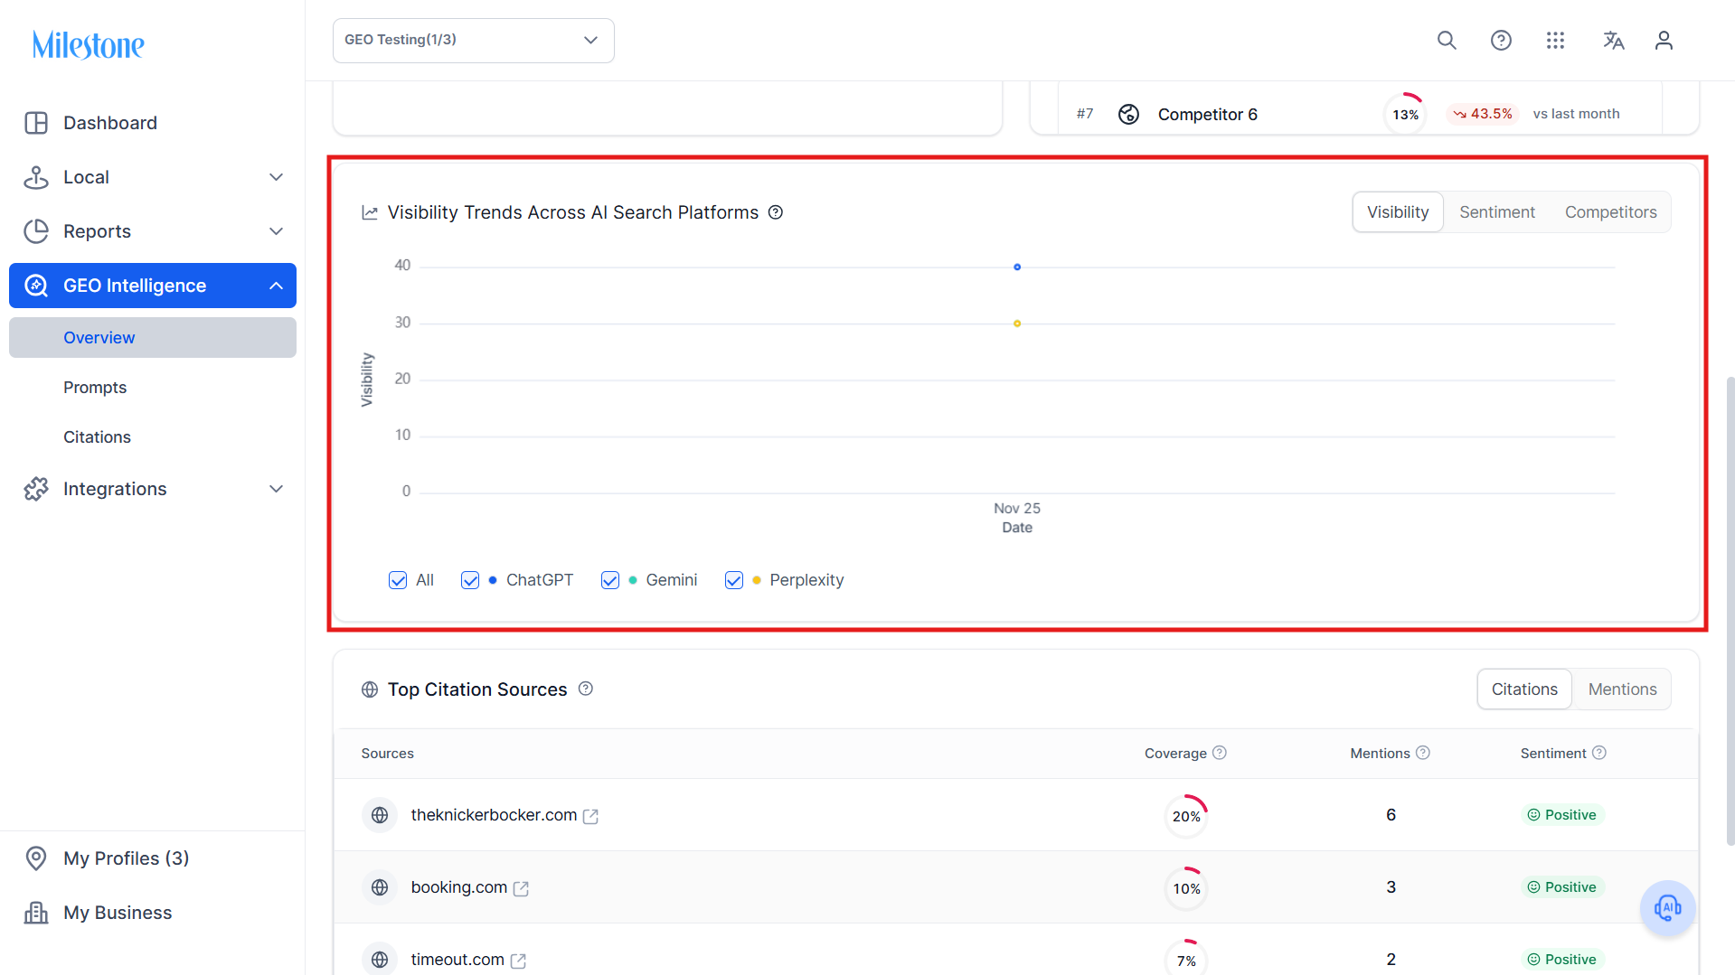Expand the Local menu chevron
The width and height of the screenshot is (1735, 975).
coord(277,177)
